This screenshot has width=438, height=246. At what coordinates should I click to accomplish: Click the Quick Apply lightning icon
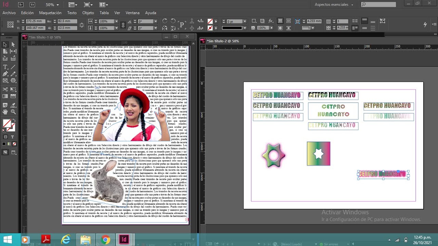coord(425,25)
